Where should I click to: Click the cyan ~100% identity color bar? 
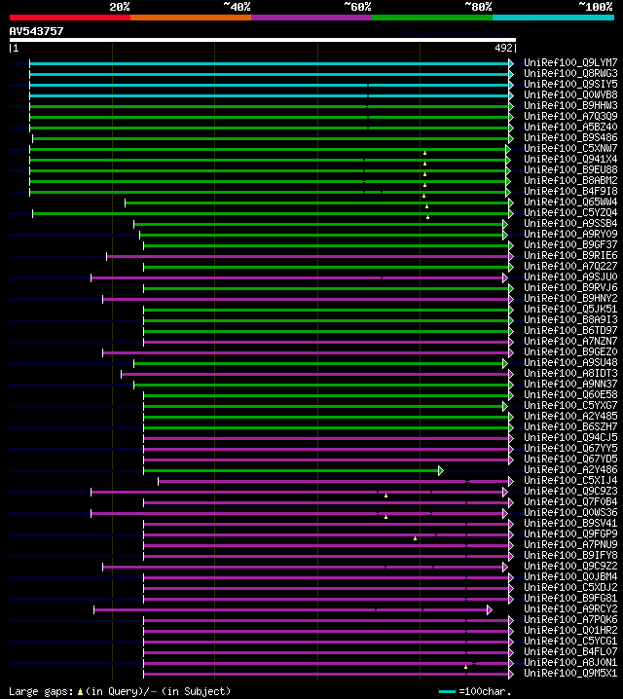click(554, 18)
